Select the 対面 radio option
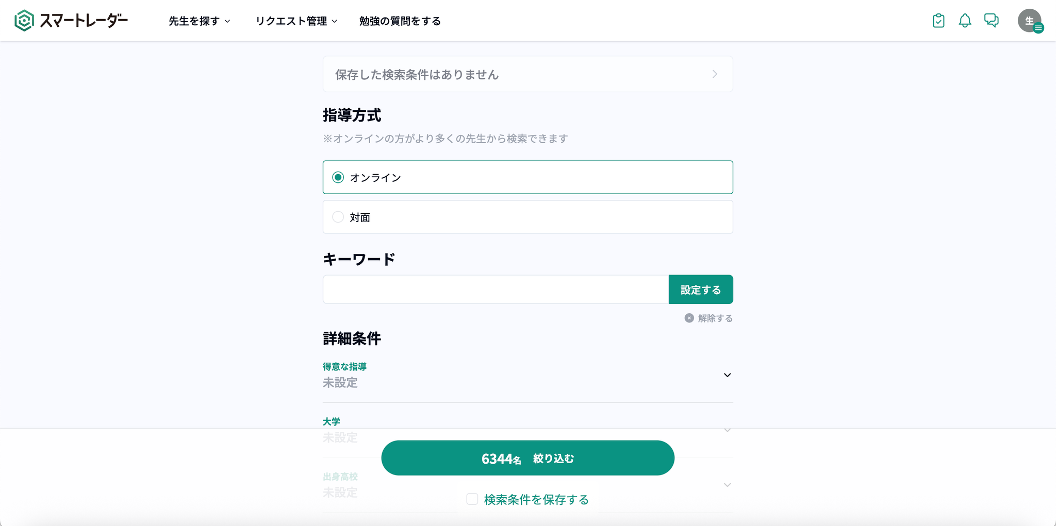Viewport: 1056px width, 526px height. pos(338,217)
